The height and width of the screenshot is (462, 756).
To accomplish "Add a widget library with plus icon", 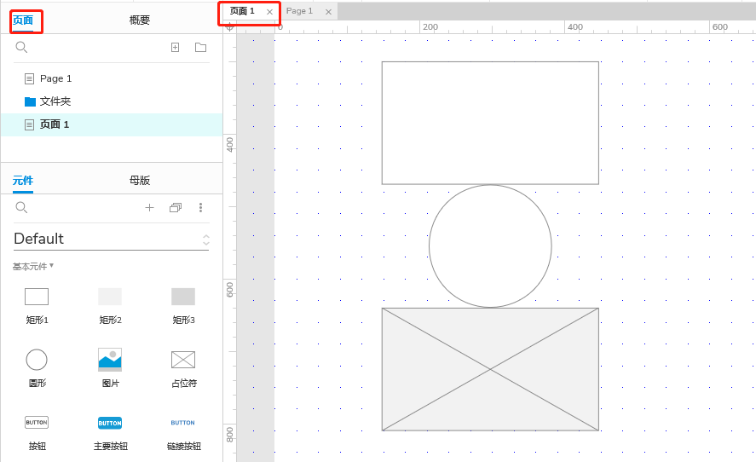I will (149, 207).
